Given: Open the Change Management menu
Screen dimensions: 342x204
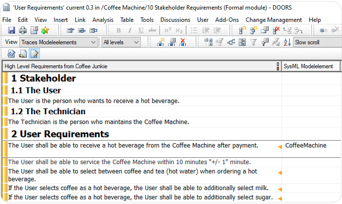Looking at the screenshot, I should coord(274,20).
